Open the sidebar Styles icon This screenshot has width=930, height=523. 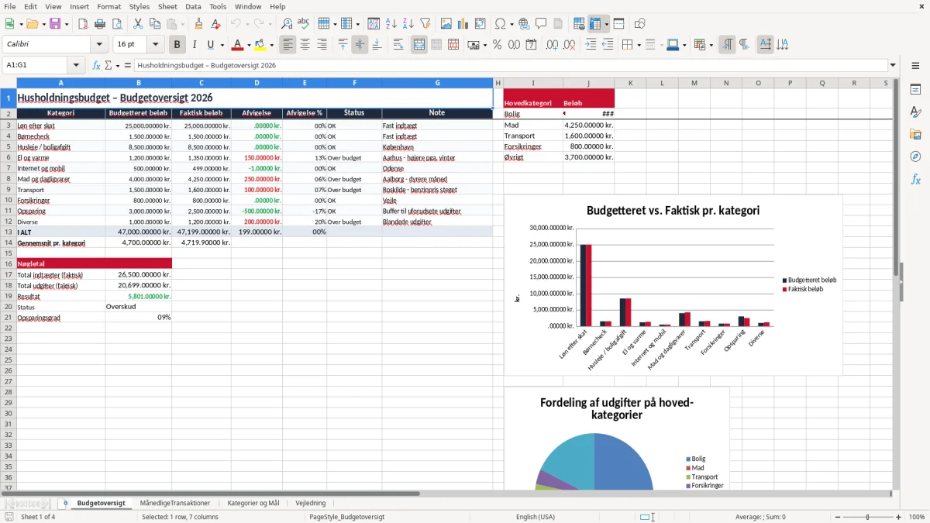point(915,112)
